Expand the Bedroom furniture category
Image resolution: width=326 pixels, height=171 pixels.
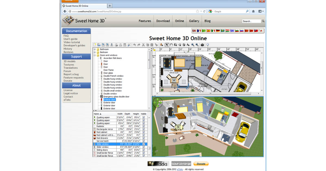pos(95,52)
